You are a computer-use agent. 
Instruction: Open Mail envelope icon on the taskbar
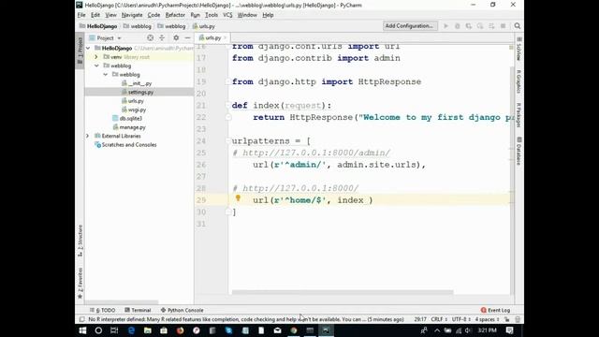coord(277,330)
